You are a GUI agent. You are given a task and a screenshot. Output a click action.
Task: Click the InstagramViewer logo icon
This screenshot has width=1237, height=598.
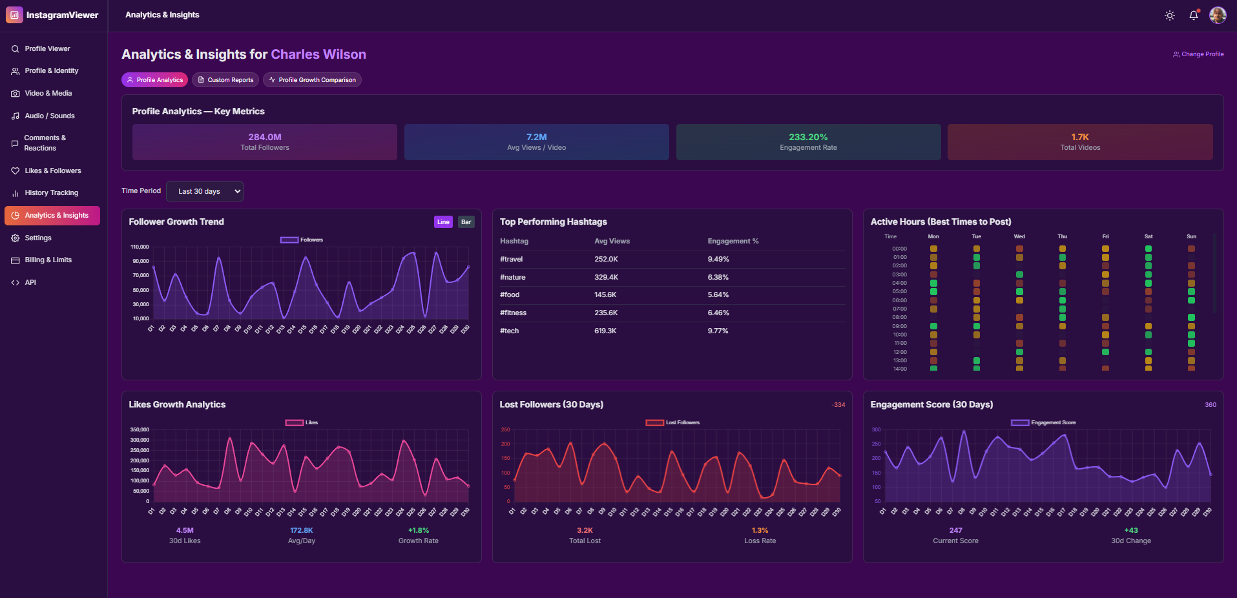point(14,15)
